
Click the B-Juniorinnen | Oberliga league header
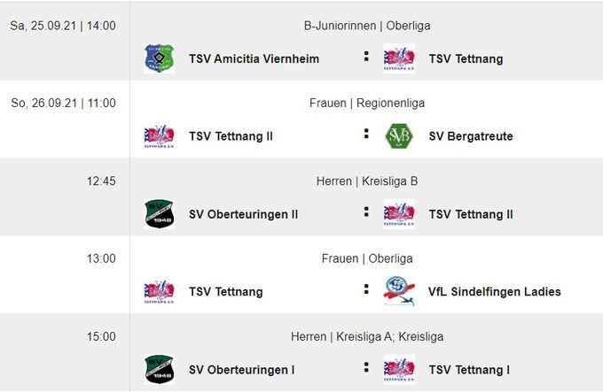(x=367, y=26)
